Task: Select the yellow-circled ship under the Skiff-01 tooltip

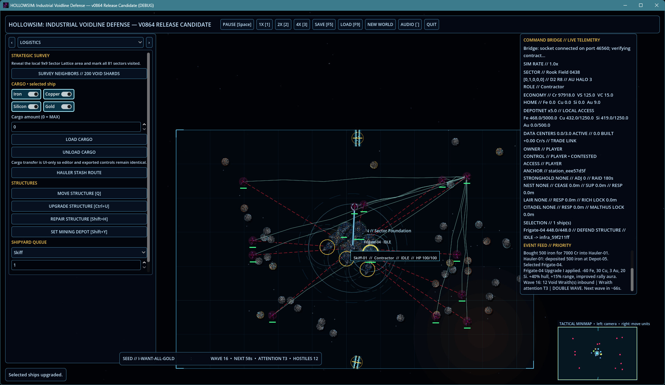Action: pos(367,269)
